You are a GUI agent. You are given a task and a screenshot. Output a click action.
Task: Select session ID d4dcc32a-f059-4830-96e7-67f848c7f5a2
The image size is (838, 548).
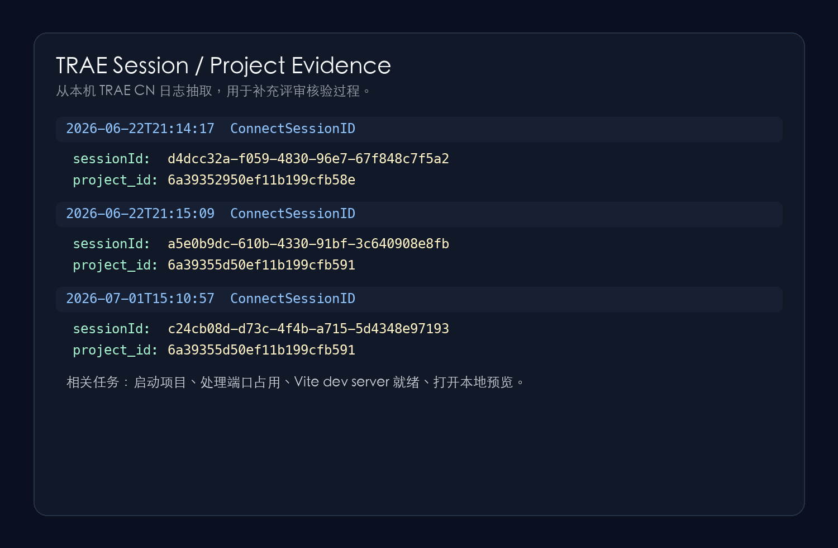coord(308,159)
